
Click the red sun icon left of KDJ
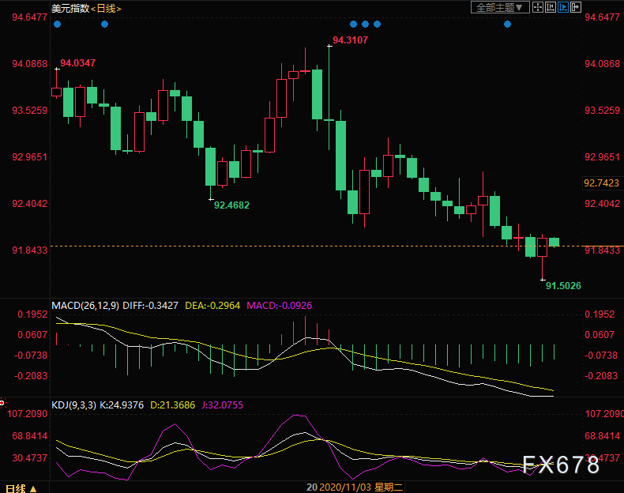click(2, 403)
